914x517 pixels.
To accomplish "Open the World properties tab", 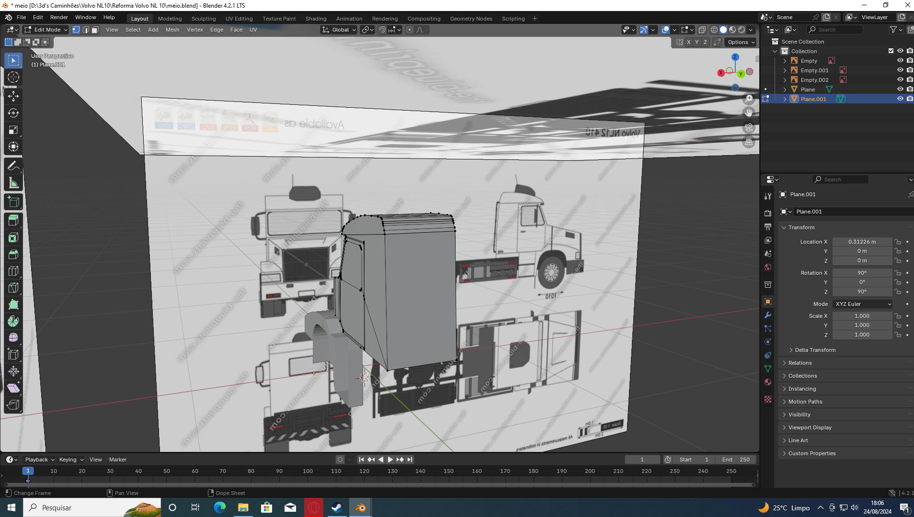I will pyautogui.click(x=768, y=267).
